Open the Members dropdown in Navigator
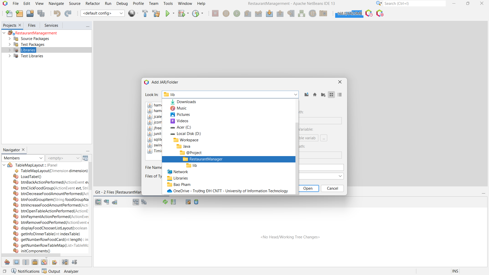 tap(23, 158)
